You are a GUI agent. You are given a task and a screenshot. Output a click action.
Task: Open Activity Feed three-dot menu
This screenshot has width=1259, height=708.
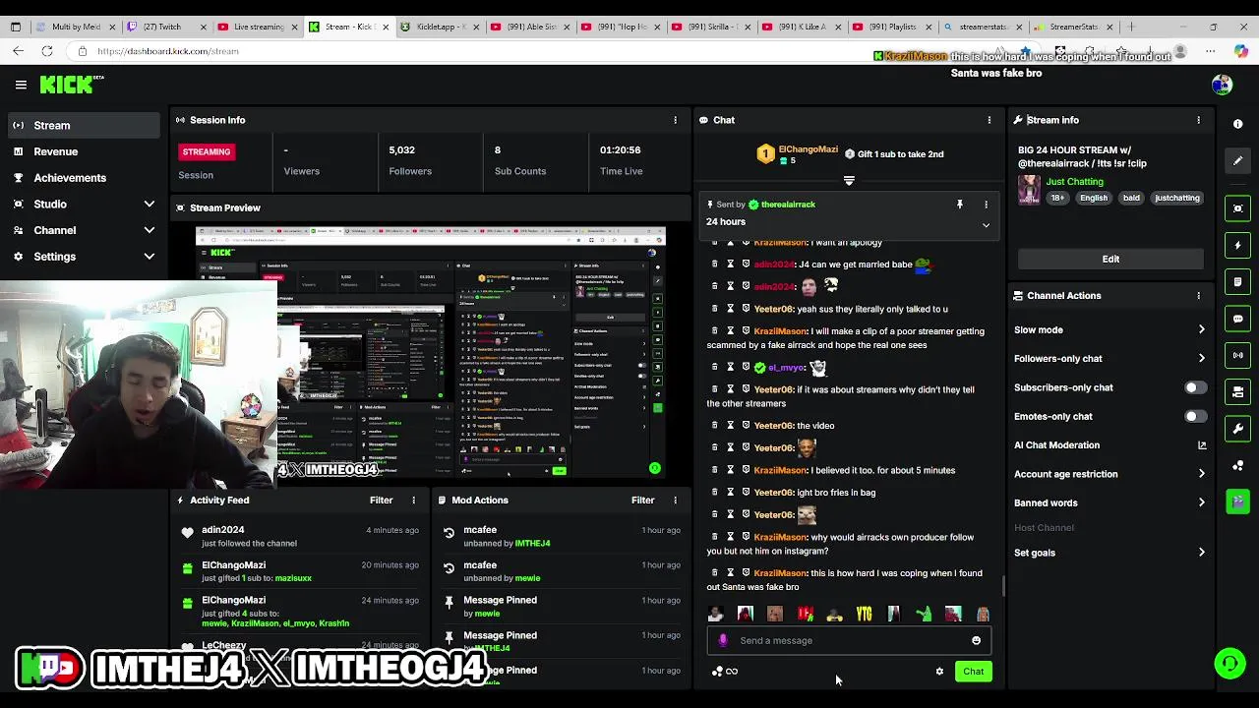coord(413,501)
